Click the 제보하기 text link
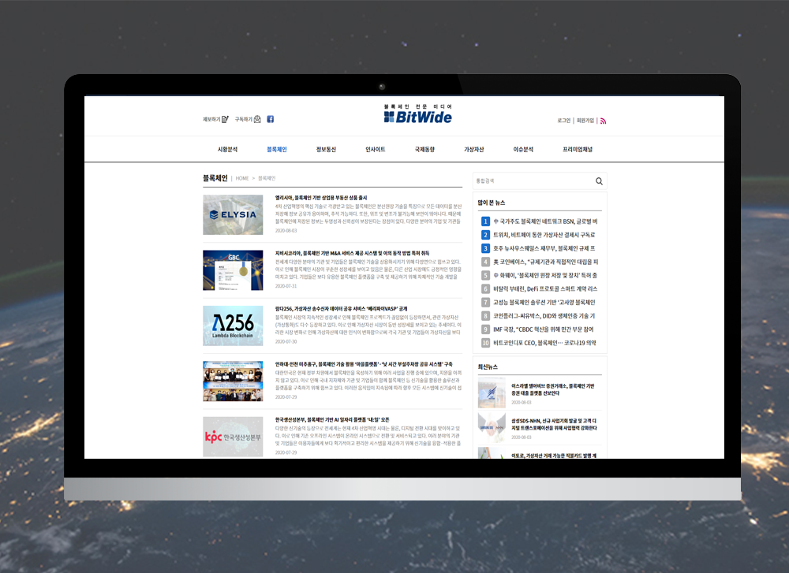The width and height of the screenshot is (789, 573). pos(211,119)
